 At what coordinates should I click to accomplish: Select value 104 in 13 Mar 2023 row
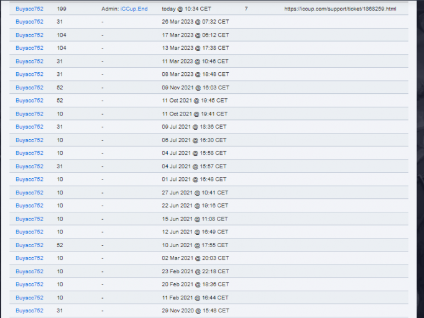62,48
